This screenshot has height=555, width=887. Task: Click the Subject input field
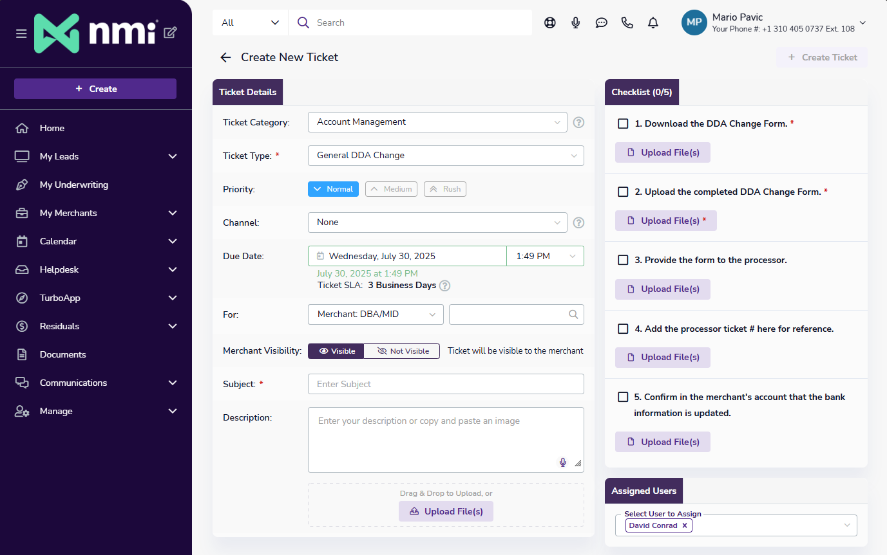[x=446, y=384]
